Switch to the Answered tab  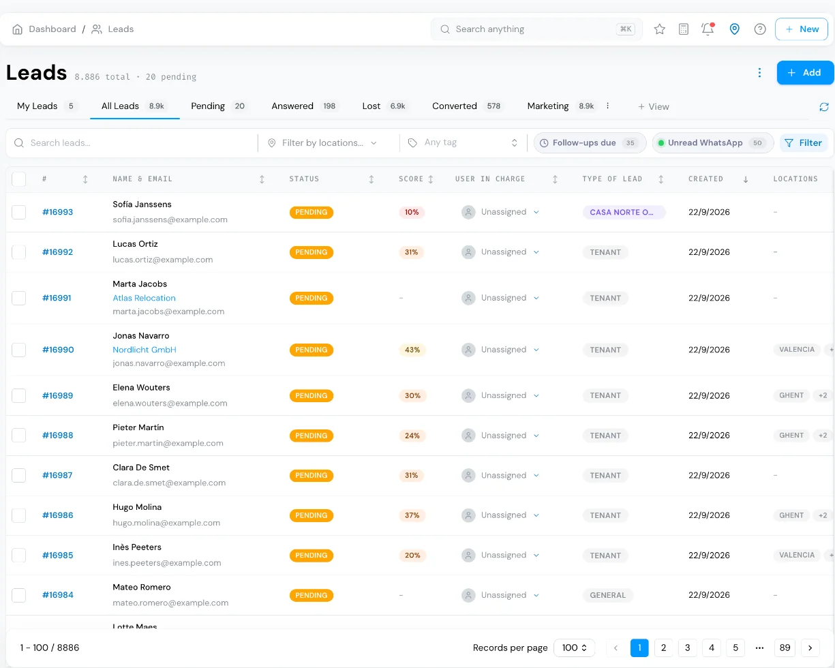(305, 106)
